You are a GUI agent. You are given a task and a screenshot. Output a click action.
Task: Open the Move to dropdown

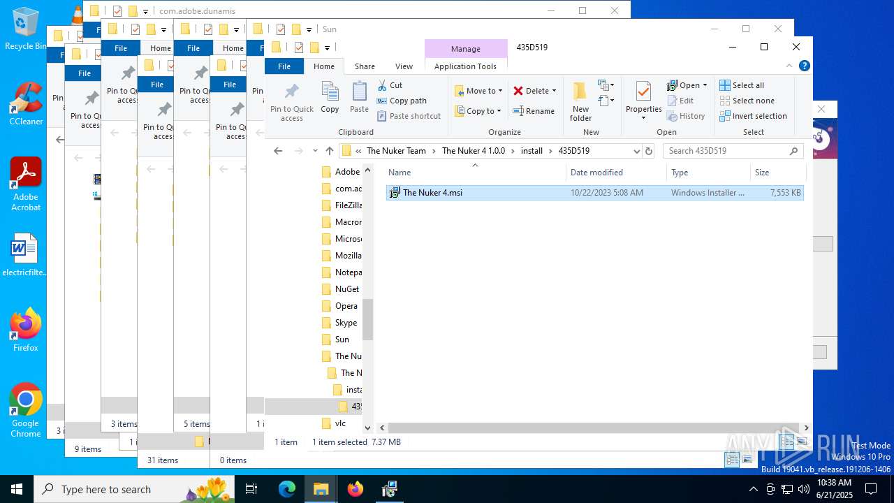point(478,91)
